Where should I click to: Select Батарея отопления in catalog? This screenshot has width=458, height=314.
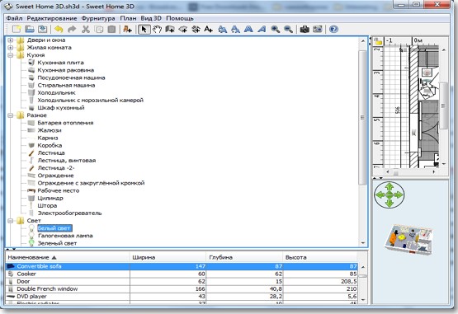tap(65, 123)
